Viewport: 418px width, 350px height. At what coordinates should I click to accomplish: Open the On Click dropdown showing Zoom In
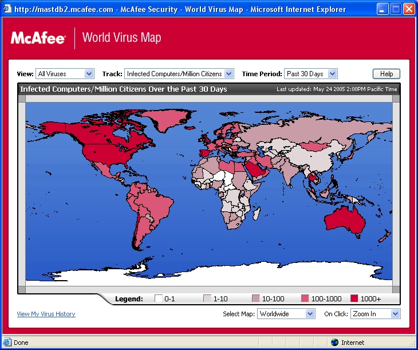coord(376,314)
